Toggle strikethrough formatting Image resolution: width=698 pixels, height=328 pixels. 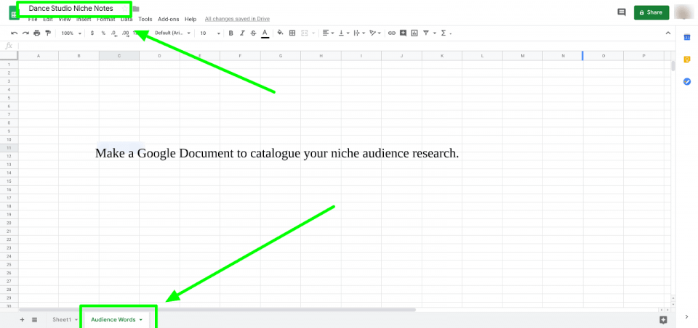click(253, 33)
